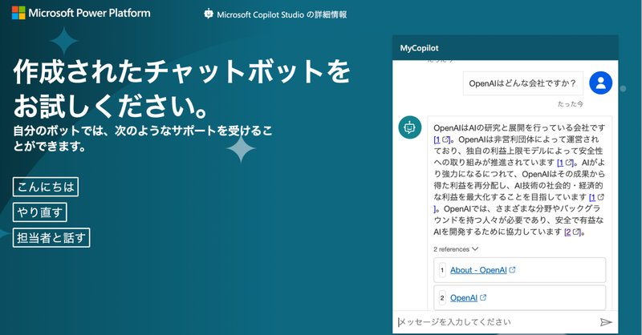
Task: Focus the メッセージを入力してください input field
Action: tap(496, 322)
